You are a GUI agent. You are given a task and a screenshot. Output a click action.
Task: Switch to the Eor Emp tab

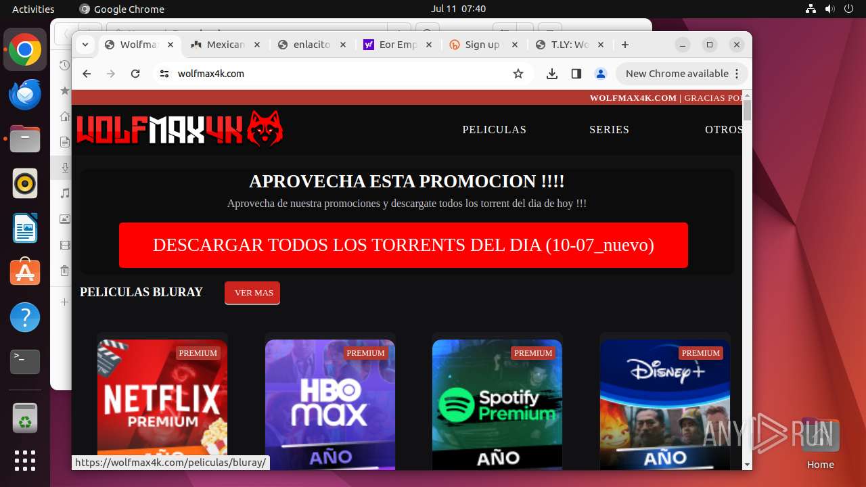[x=398, y=45]
